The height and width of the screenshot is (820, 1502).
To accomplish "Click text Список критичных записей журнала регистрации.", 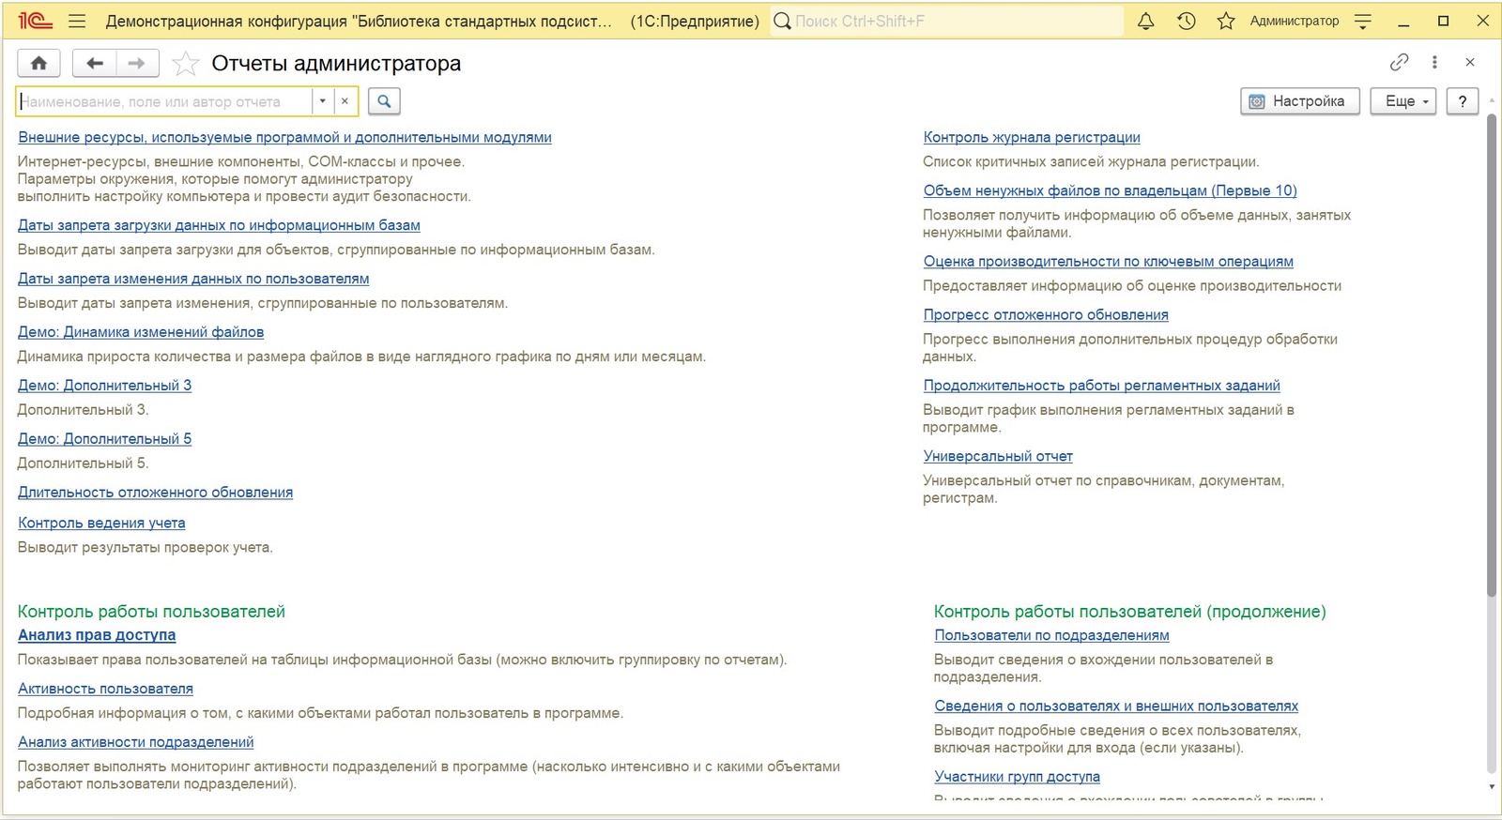I will [1091, 162].
